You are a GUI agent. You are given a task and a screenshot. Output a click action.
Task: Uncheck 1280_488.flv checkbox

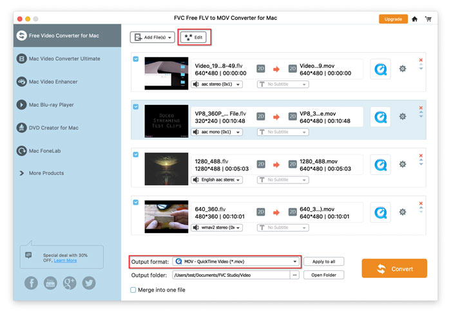(x=136, y=154)
